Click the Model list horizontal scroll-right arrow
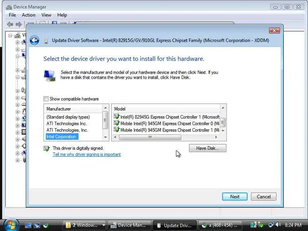This screenshot has width=308, height=231. click(216, 137)
